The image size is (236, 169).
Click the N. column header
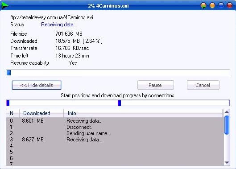click(x=12, y=113)
